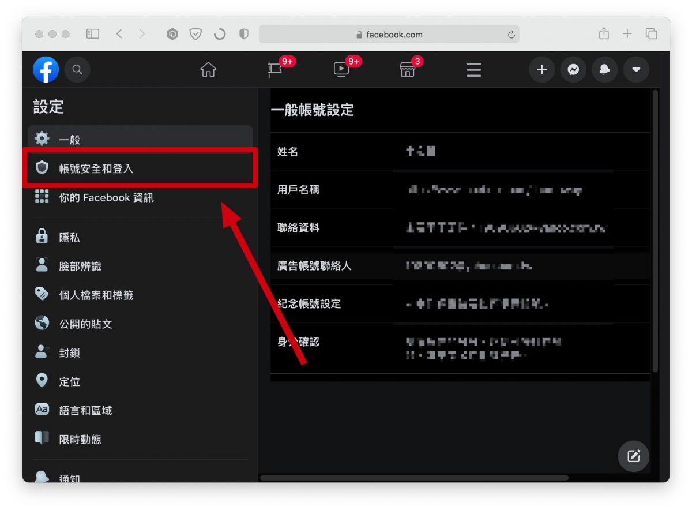Open 限時動態 settings
692x510 pixels.
(140, 439)
